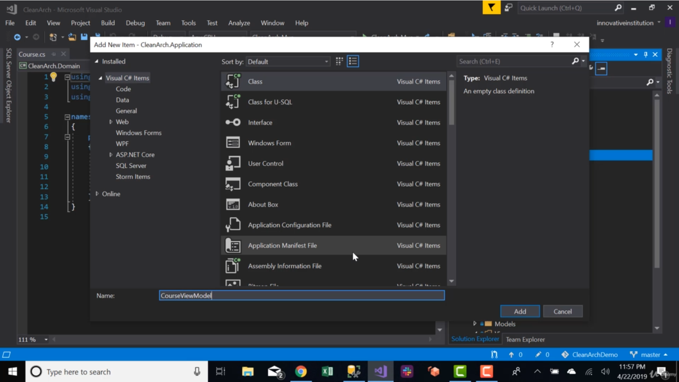Click the CleanArchDemo repository in status bar
Viewport: 679px width, 382px height.
(589, 355)
